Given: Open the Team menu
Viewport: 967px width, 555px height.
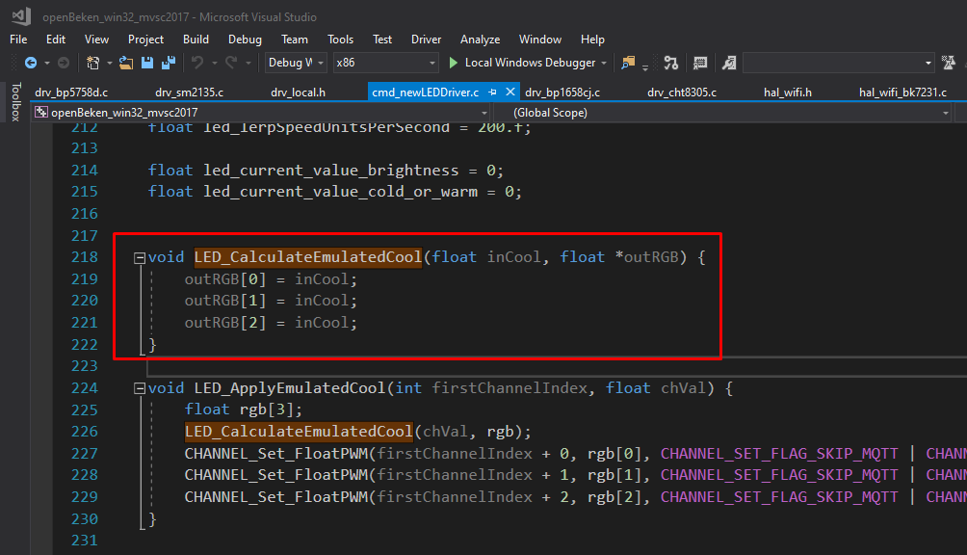Looking at the screenshot, I should coord(294,40).
